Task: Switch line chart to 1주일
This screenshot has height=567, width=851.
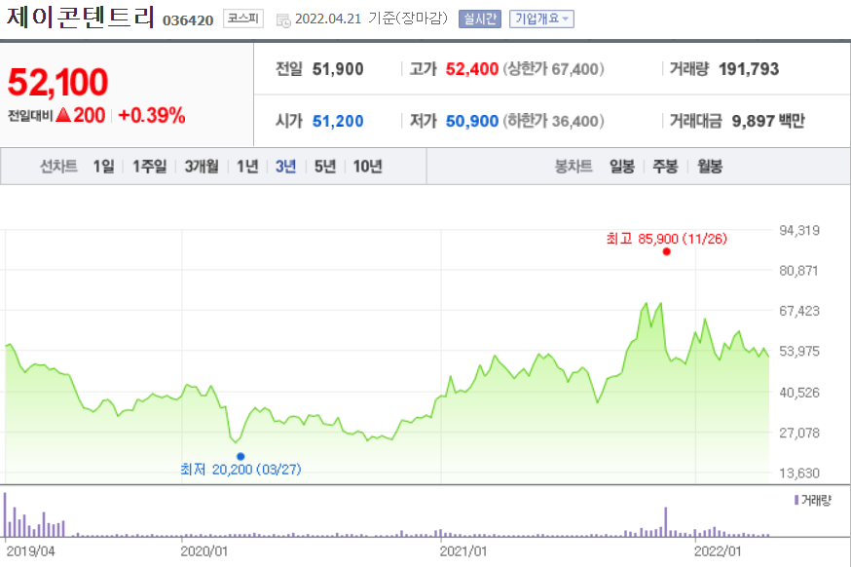Action: 149,167
